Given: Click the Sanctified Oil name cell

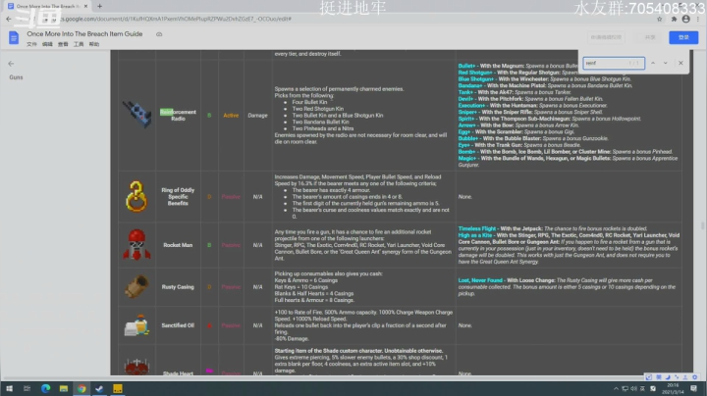Looking at the screenshot, I should tap(178, 325).
